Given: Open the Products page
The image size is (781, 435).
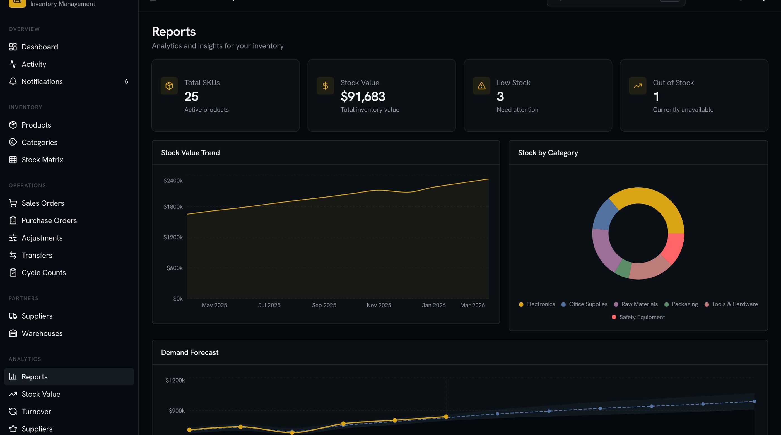Looking at the screenshot, I should 69,125.
